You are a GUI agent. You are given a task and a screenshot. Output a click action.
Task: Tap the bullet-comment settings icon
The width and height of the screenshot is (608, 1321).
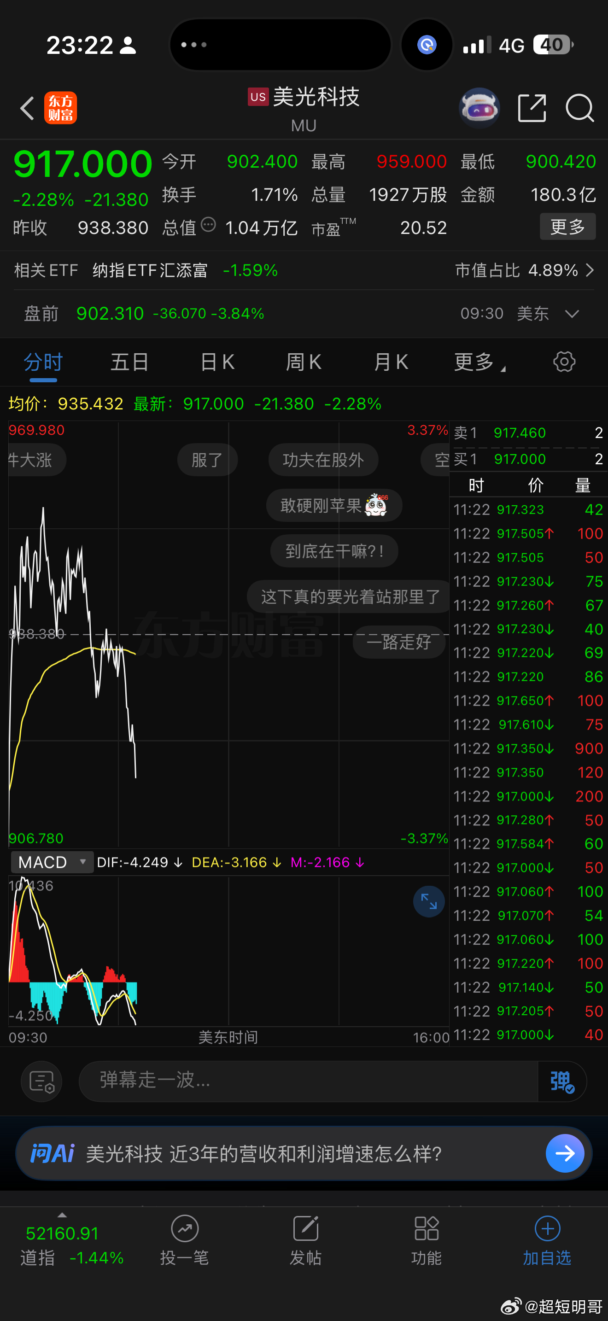point(41,1081)
